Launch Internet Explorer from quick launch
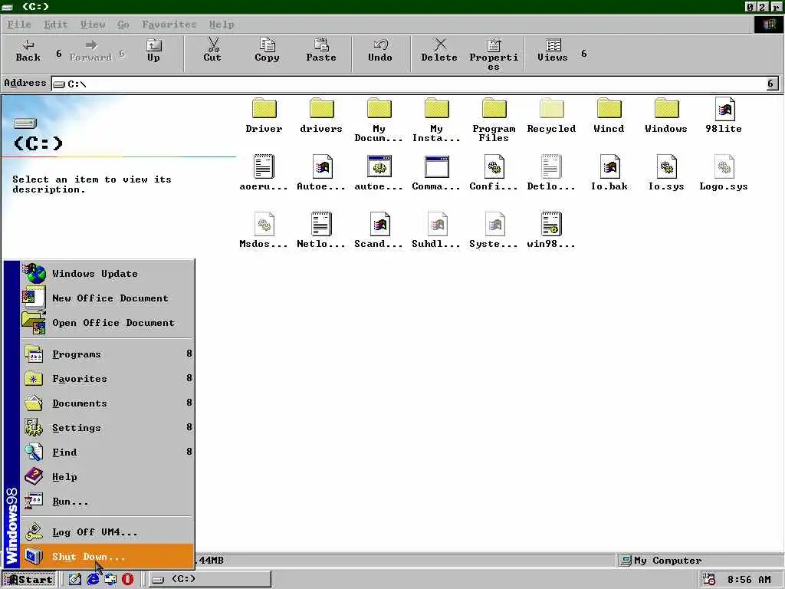The height and width of the screenshot is (589, 785). (x=93, y=580)
